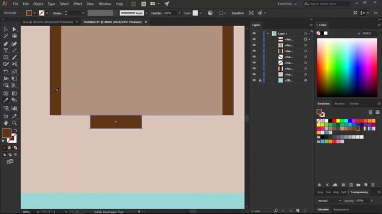Choose the Scissors tool
This screenshot has height=214, width=382.
click(14, 64)
